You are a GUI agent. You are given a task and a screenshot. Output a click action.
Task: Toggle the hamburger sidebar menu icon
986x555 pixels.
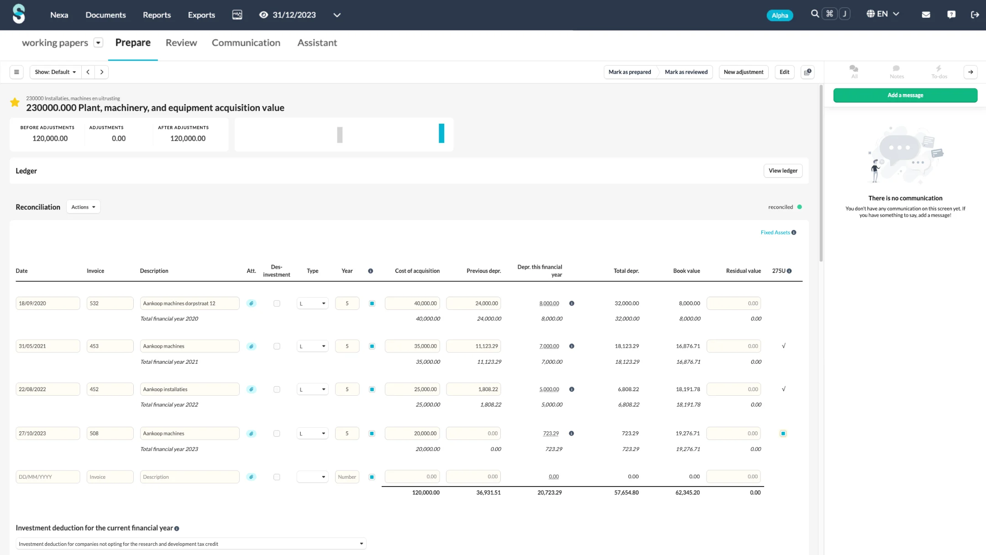[x=16, y=72]
